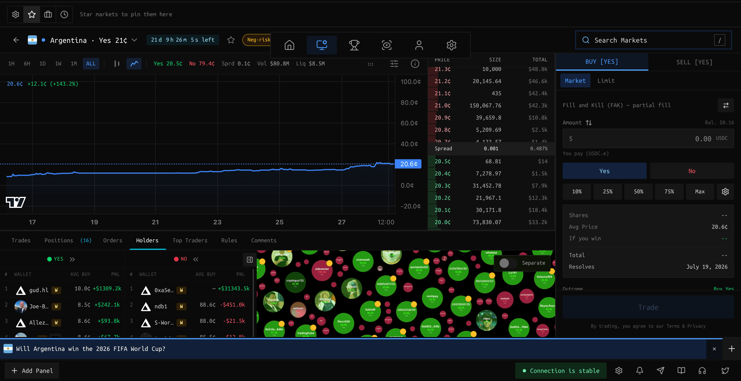Screen dimensions: 741x381
Task: Switch to the SELL [YES] tab
Action: coord(694,62)
